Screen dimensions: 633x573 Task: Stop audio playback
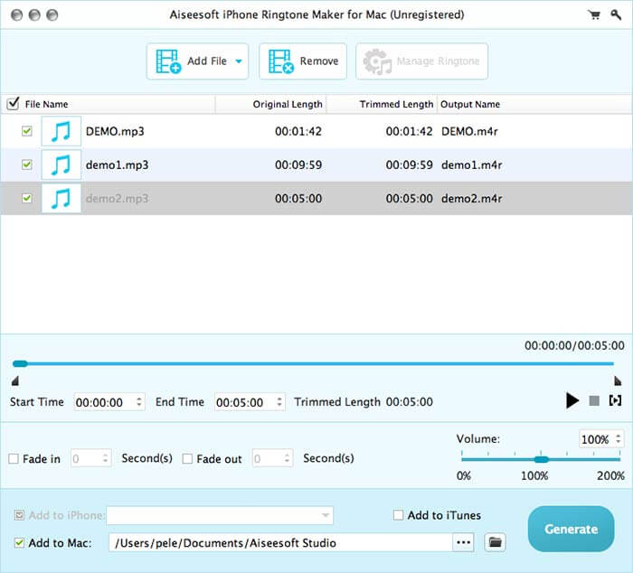click(594, 400)
